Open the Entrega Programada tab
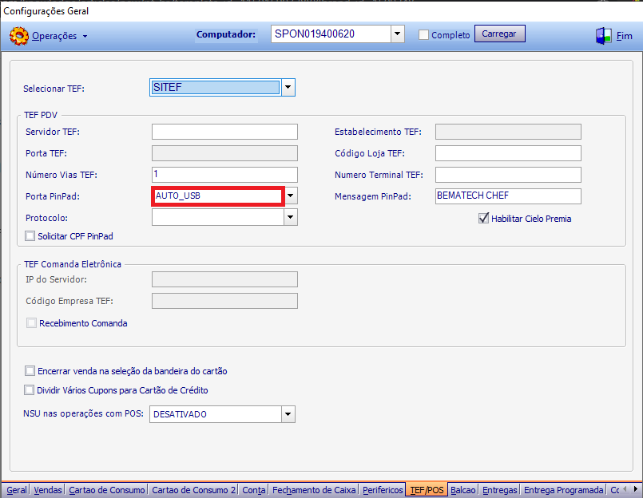Screen dimensions: 643x498 tap(563, 490)
